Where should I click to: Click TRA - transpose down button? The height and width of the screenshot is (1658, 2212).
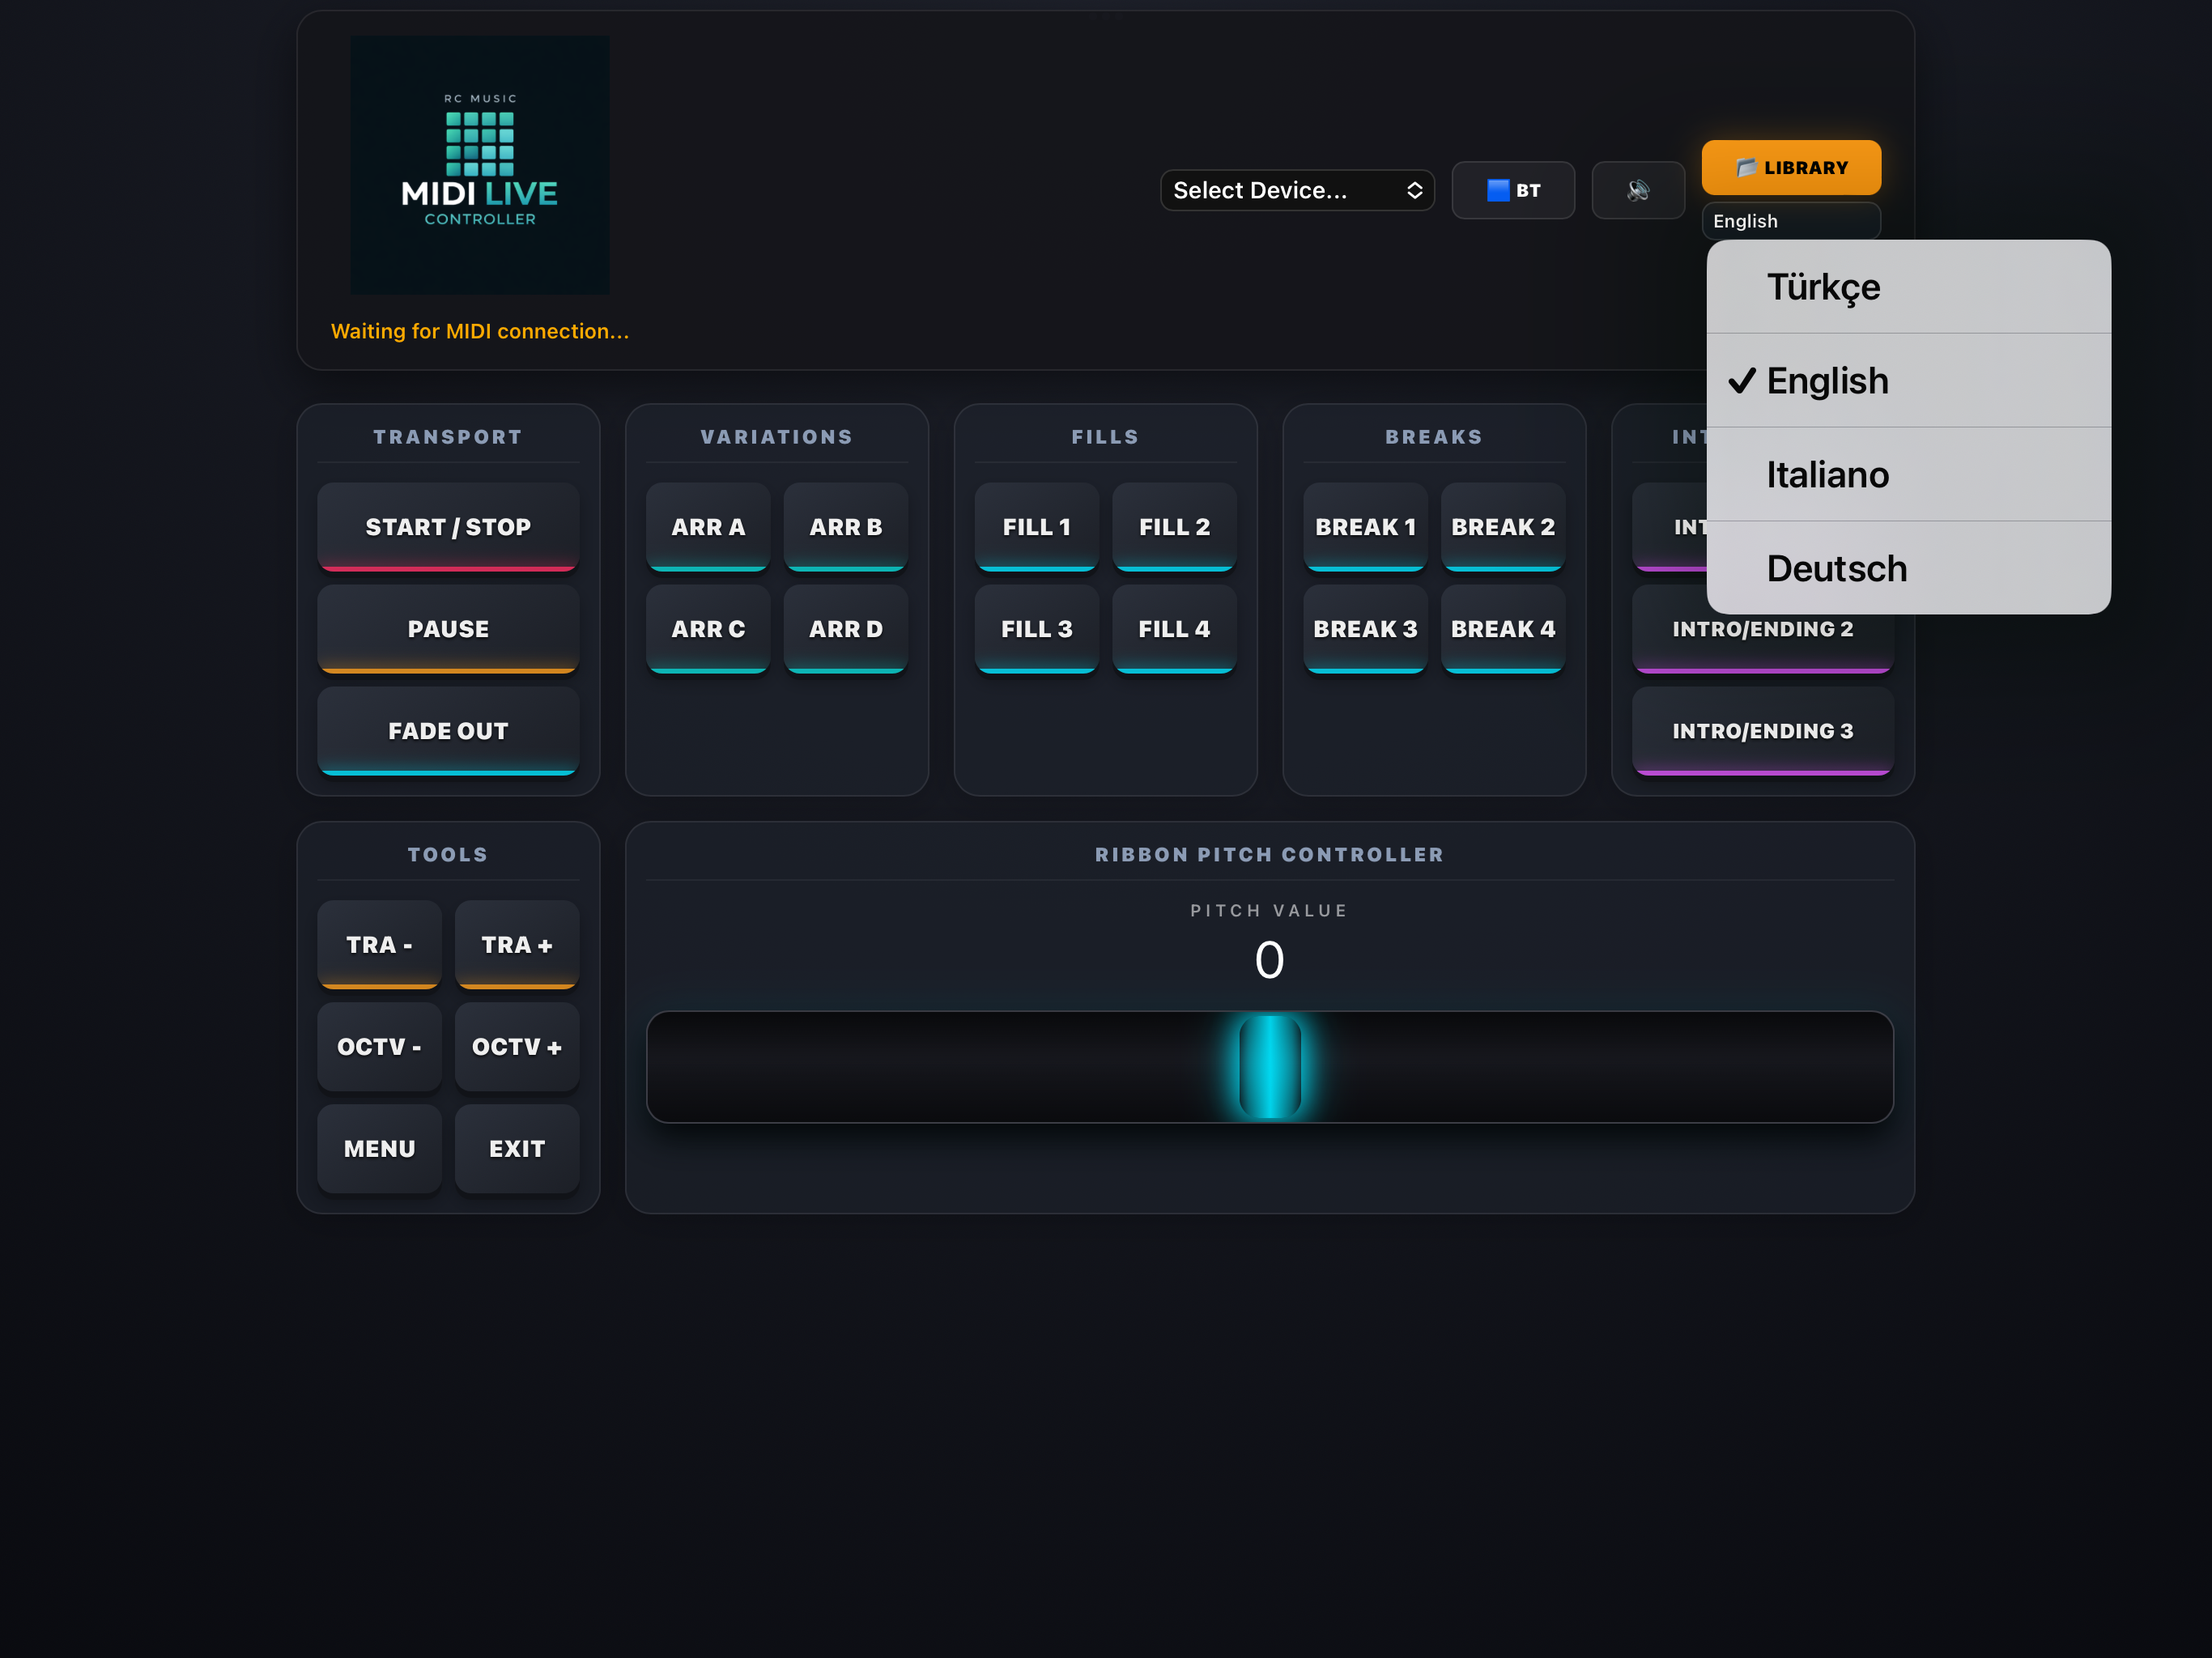coord(379,945)
